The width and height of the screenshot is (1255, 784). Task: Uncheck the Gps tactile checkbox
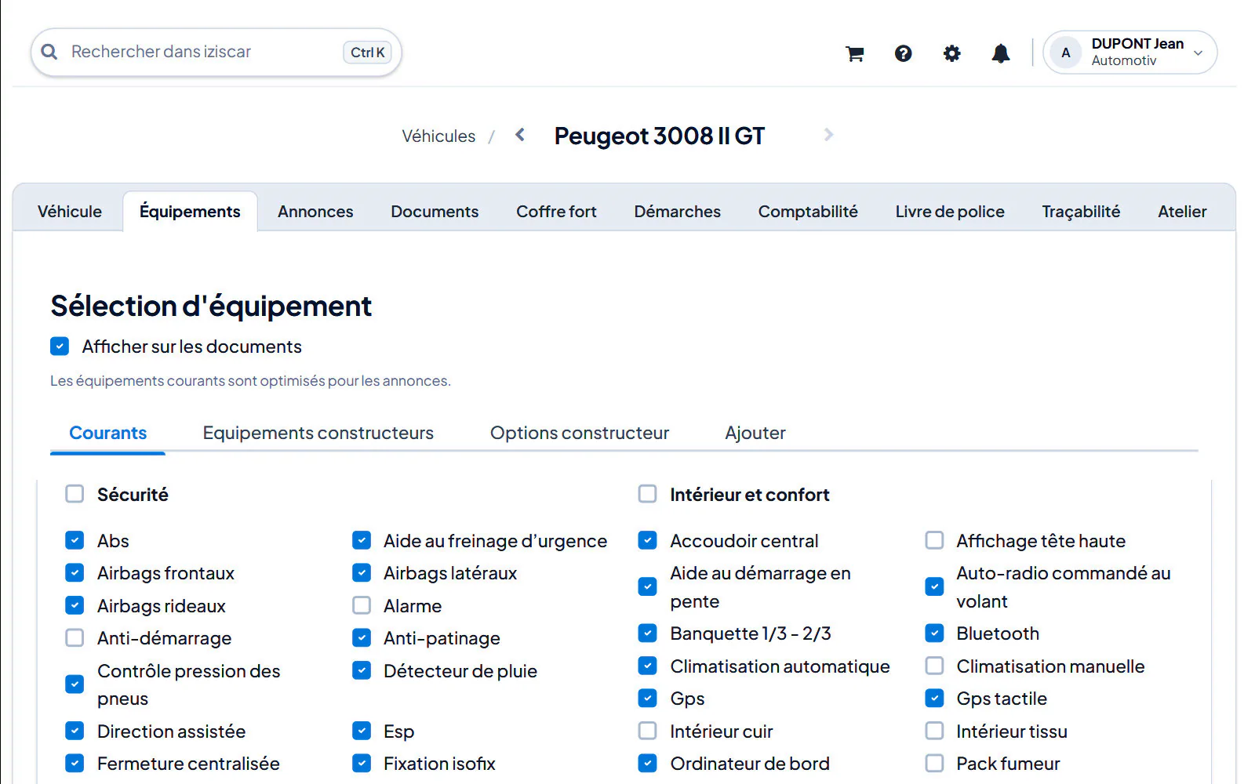pos(934,698)
